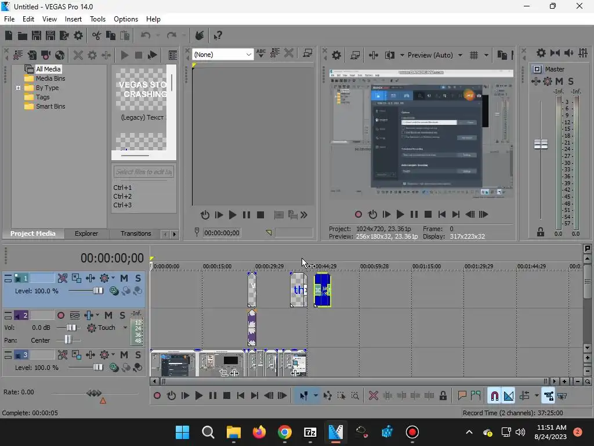Image resolution: width=594 pixels, height=446 pixels.
Task: Open Video Preview properties gear icon
Action: [x=336, y=55]
